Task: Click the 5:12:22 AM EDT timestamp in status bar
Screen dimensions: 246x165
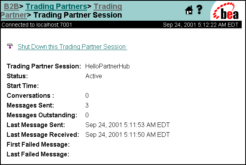Action: click(218, 25)
